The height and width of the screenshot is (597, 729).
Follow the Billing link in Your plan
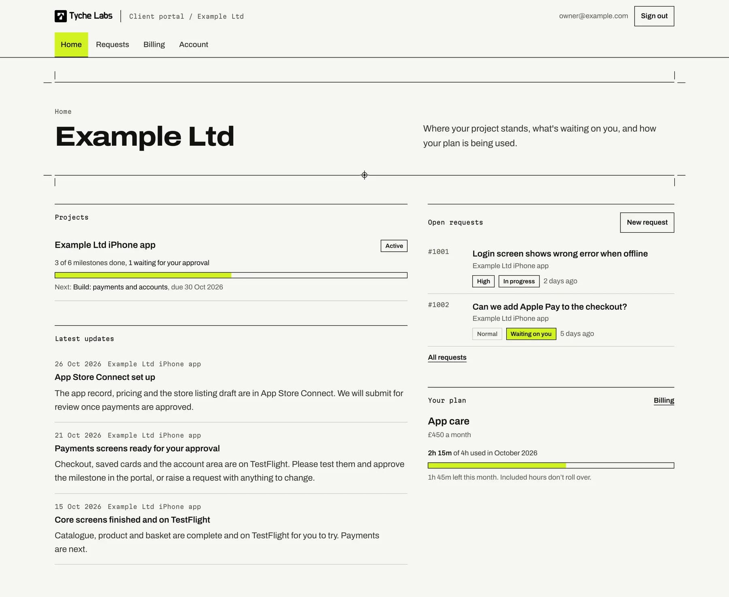(664, 400)
